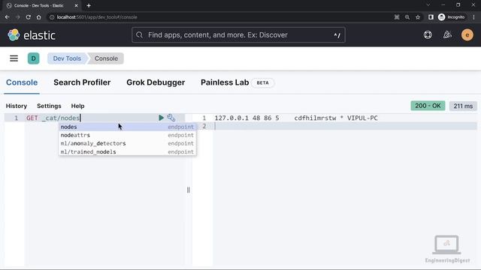The image size is (481, 270).
Task: Open console Settings
Action: click(x=49, y=106)
